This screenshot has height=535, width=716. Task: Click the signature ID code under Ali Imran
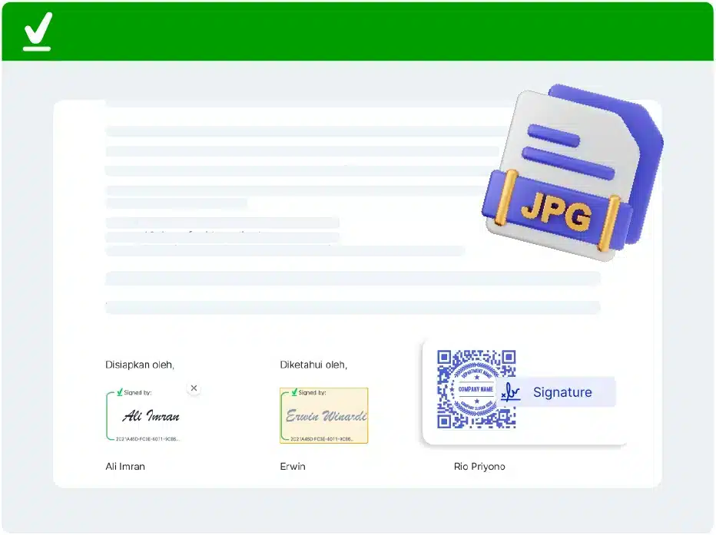coord(148,439)
